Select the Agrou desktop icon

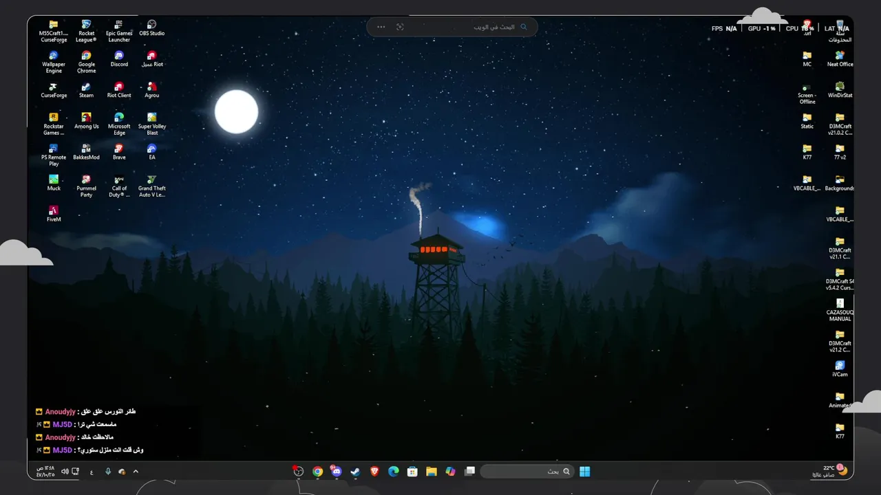point(152,90)
